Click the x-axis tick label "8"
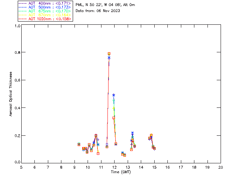227x181 pixels. [61, 167]
